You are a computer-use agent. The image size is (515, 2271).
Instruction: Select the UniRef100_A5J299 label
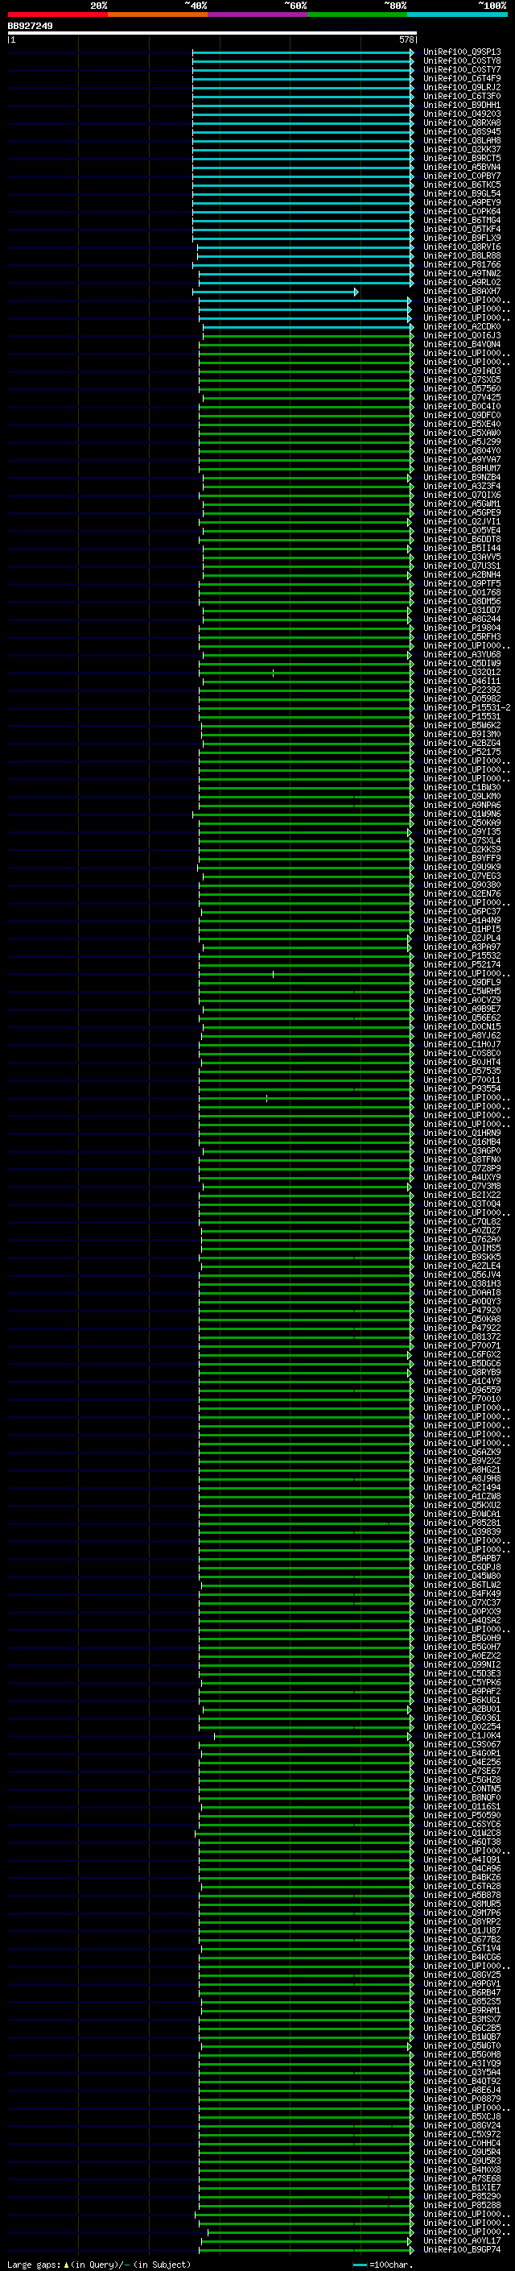(x=461, y=441)
